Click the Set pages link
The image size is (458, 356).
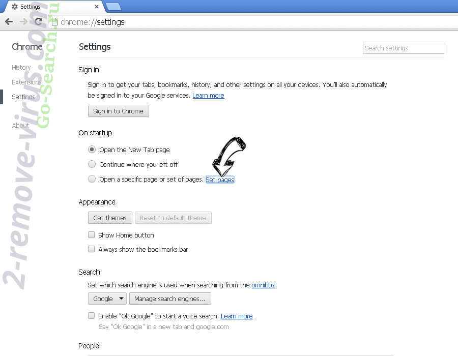pos(220,180)
